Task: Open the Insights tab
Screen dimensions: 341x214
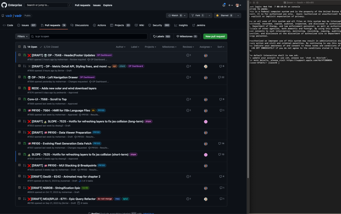Action: coord(181,25)
